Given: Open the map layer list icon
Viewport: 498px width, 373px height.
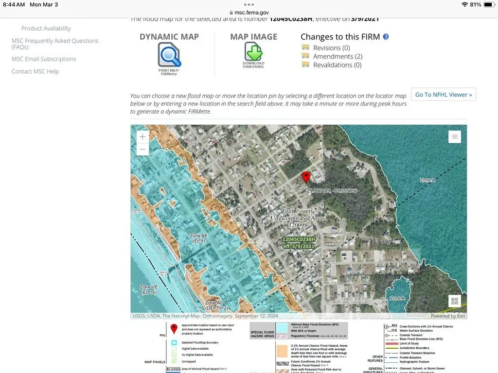Looking at the screenshot, I should coord(454,137).
